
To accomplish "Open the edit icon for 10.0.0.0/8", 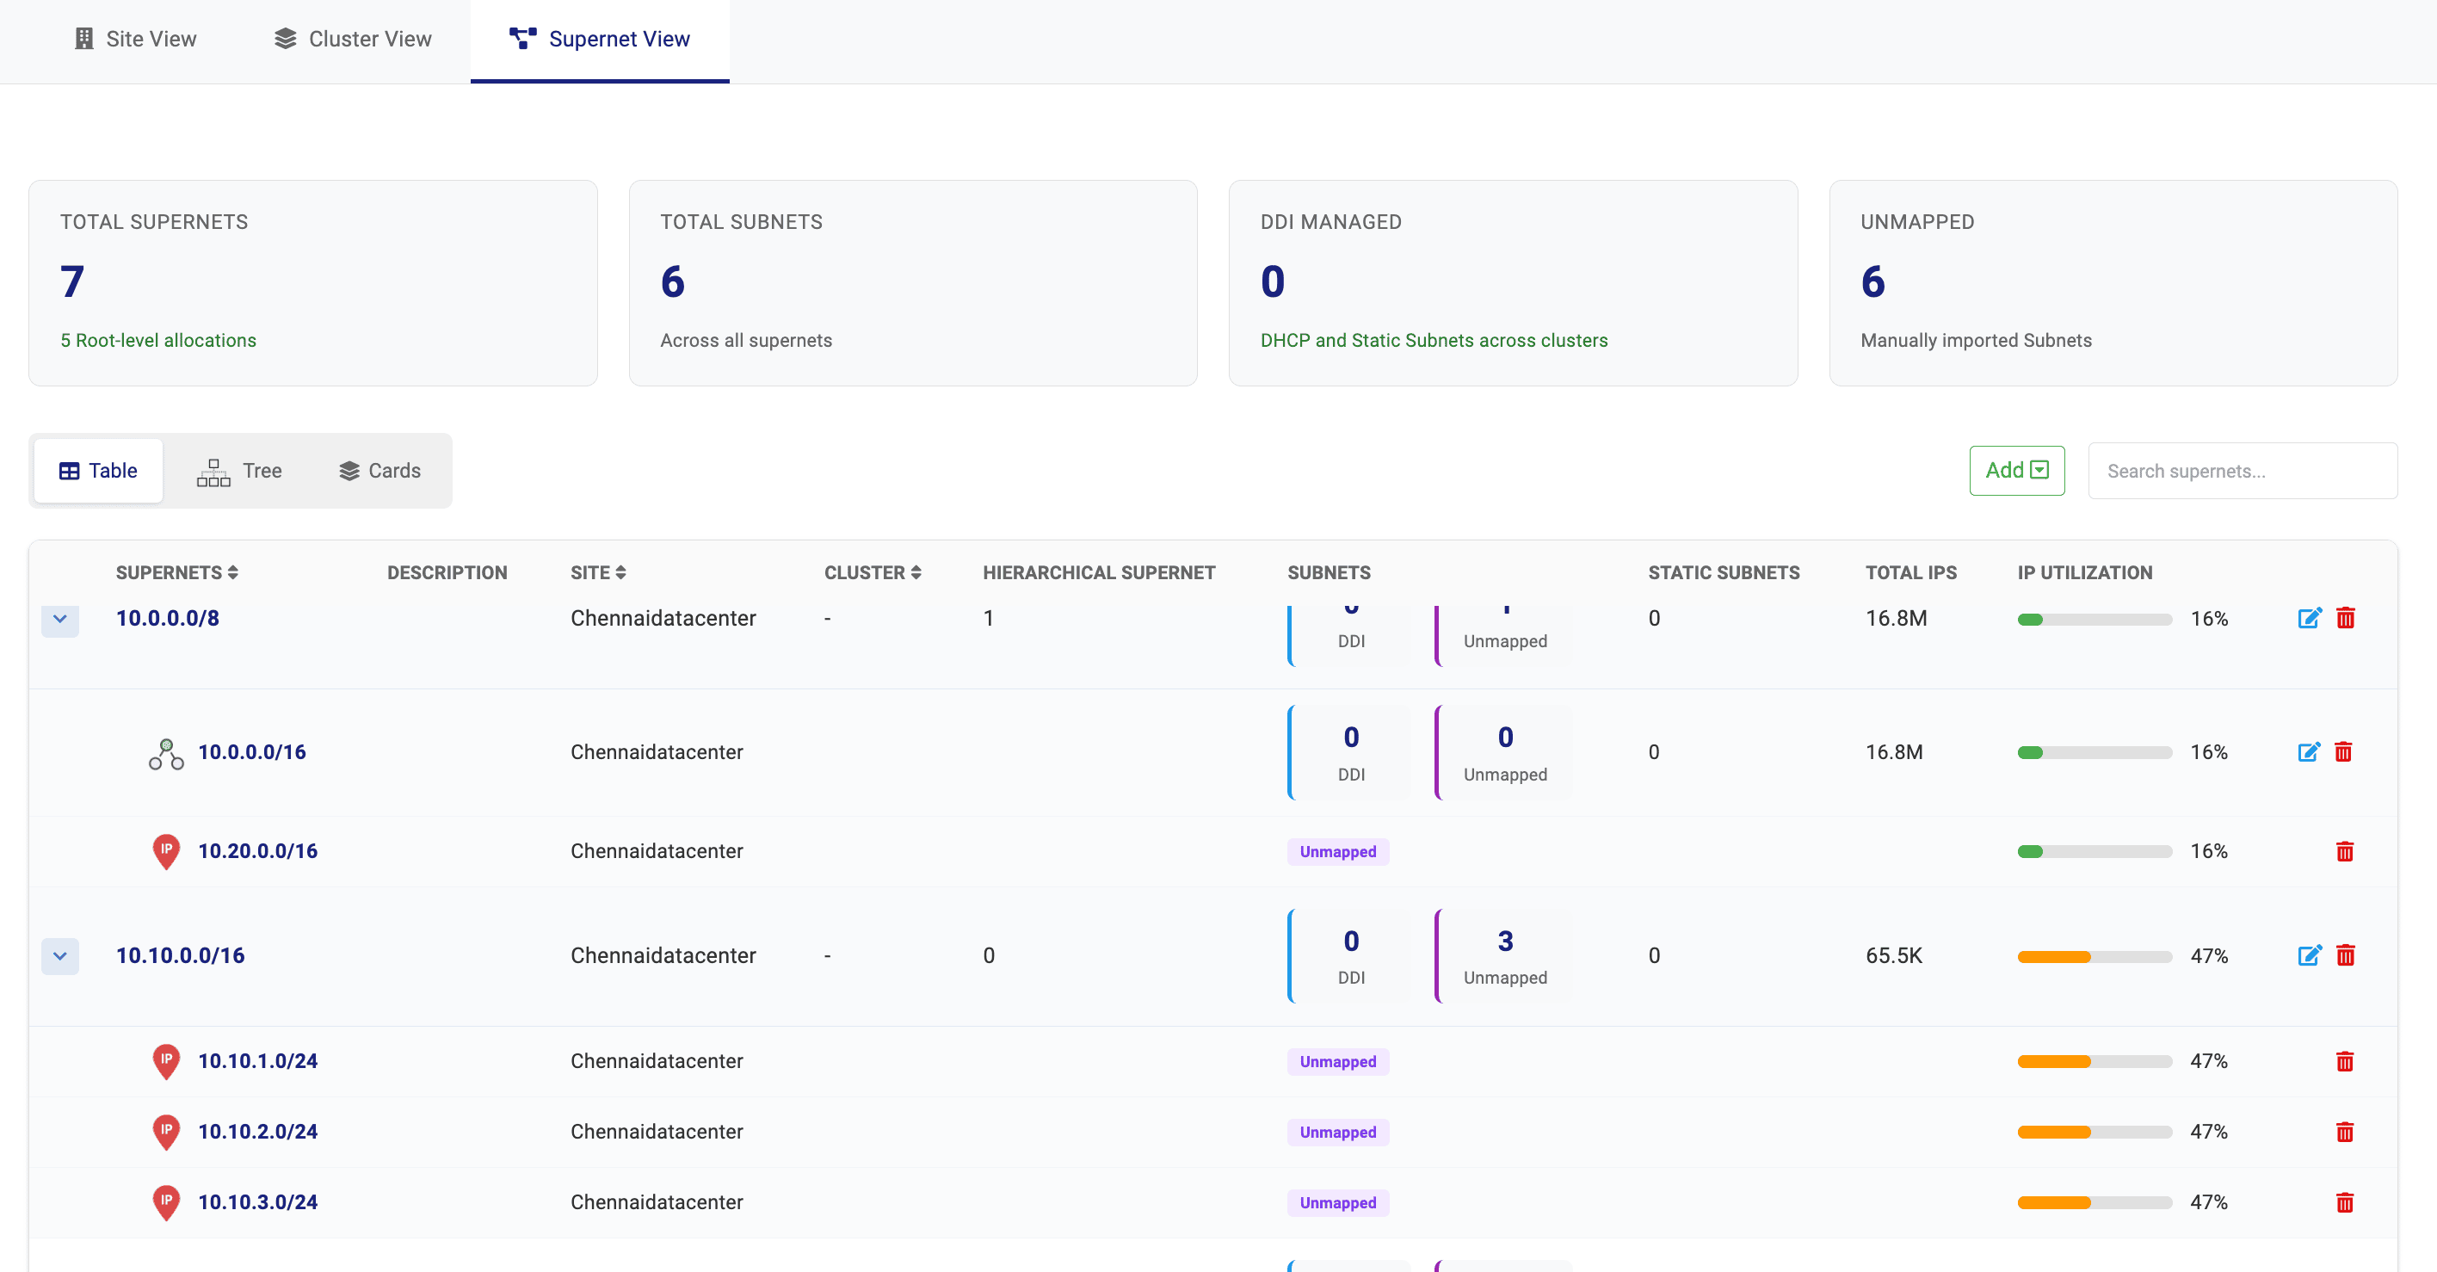I will tap(2310, 618).
